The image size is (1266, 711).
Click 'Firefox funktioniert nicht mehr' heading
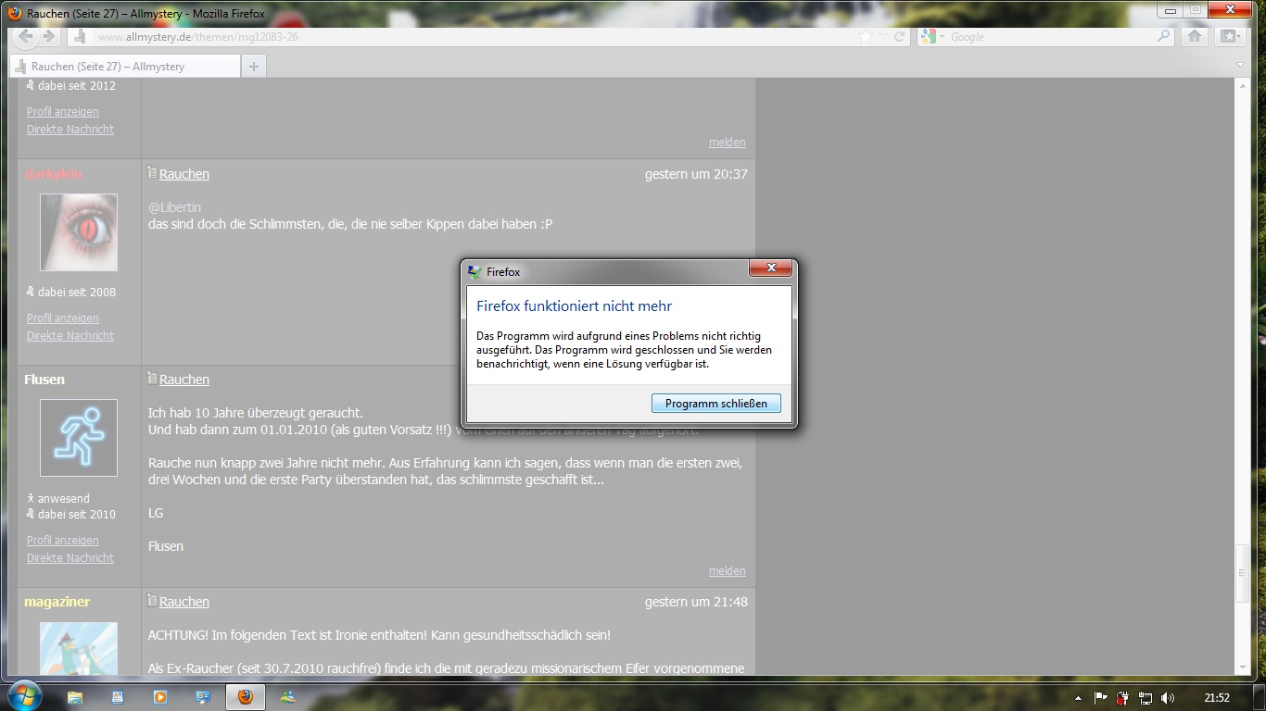574,306
